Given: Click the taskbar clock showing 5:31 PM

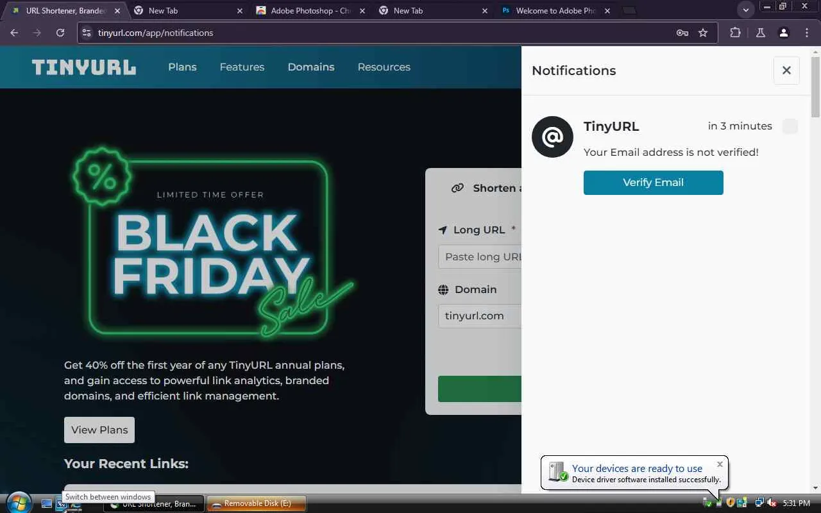Looking at the screenshot, I should tap(796, 503).
